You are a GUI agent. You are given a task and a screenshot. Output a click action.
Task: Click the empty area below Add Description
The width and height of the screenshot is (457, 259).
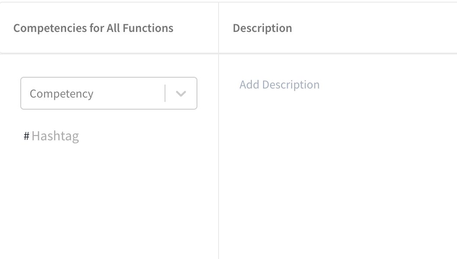tap(337, 173)
